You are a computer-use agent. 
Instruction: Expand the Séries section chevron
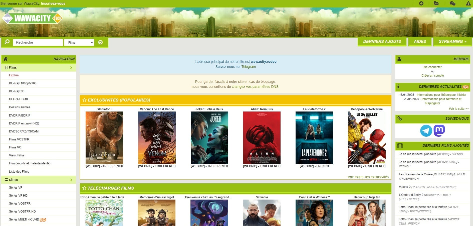point(71,180)
